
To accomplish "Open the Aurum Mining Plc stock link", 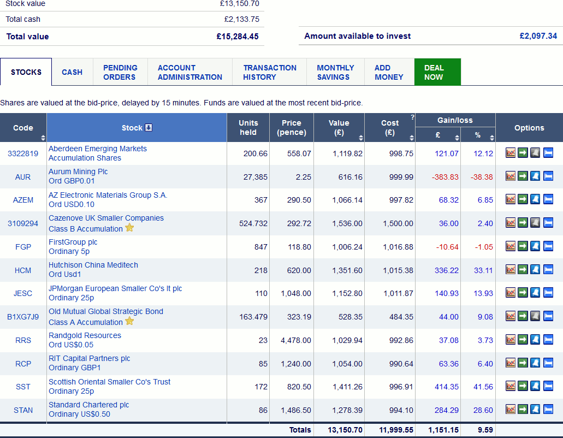I will tap(78, 176).
